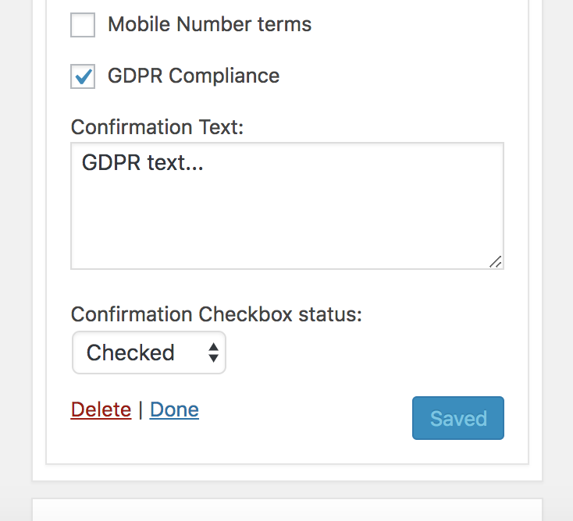
Task: Open the Confirmation Checkbox status dropdown
Action: click(149, 353)
